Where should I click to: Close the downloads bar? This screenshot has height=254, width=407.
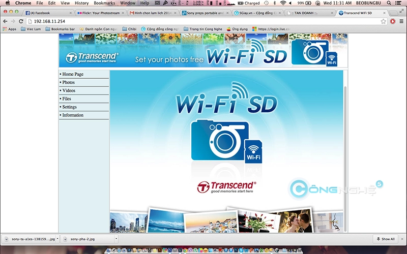402,239
